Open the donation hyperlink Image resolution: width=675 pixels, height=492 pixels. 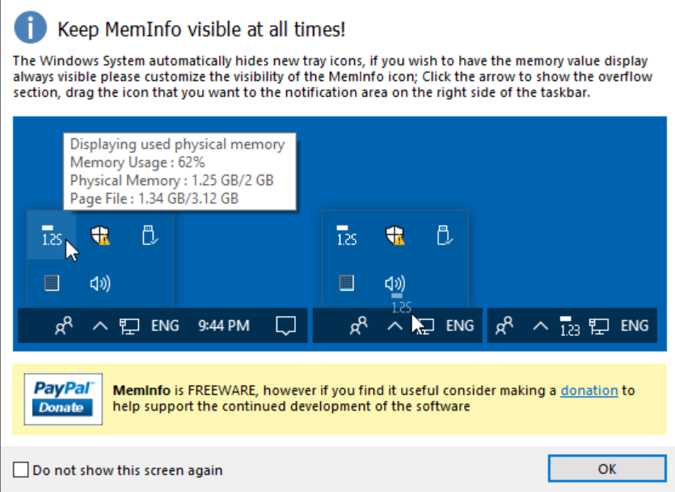[x=589, y=390]
